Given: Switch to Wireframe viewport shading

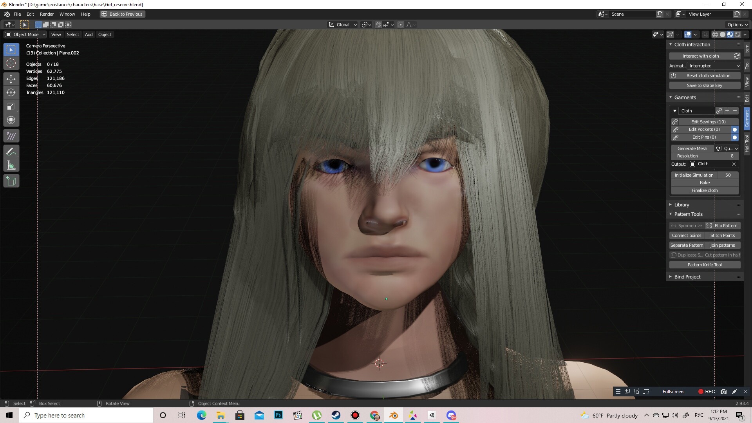Looking at the screenshot, I should pos(715,34).
